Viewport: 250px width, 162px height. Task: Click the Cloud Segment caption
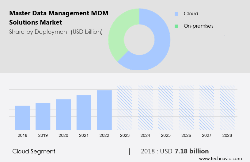coord(34,151)
